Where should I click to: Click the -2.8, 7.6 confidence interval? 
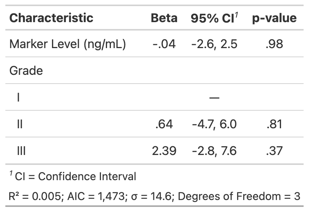[214, 151]
